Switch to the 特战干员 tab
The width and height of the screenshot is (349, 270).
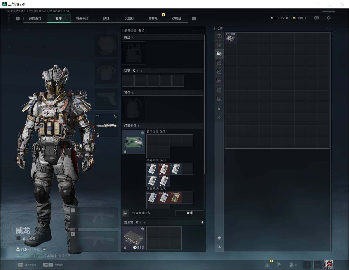pyautogui.click(x=82, y=18)
